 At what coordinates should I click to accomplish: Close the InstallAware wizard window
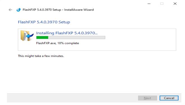coord(175,4)
